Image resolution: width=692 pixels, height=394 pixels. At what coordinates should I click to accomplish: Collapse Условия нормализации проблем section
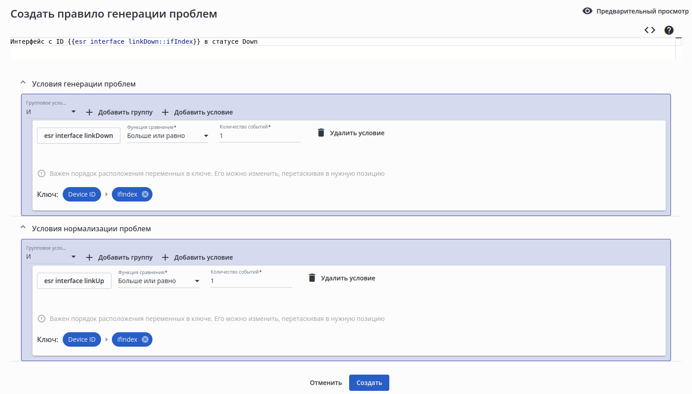pyautogui.click(x=23, y=228)
